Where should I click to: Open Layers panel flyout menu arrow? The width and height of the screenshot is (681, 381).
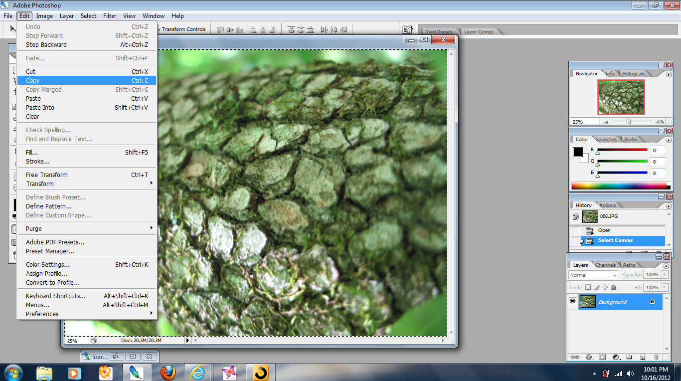coord(666,266)
